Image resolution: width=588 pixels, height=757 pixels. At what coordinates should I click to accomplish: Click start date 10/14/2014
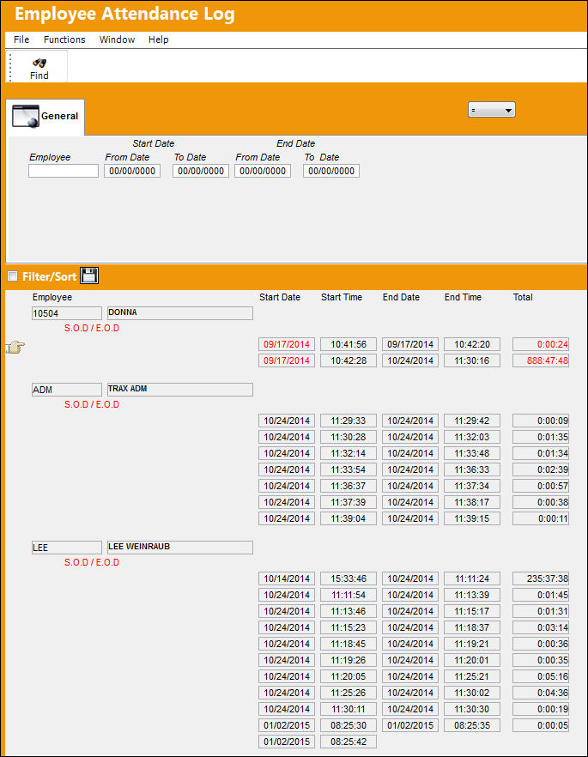coord(287,578)
